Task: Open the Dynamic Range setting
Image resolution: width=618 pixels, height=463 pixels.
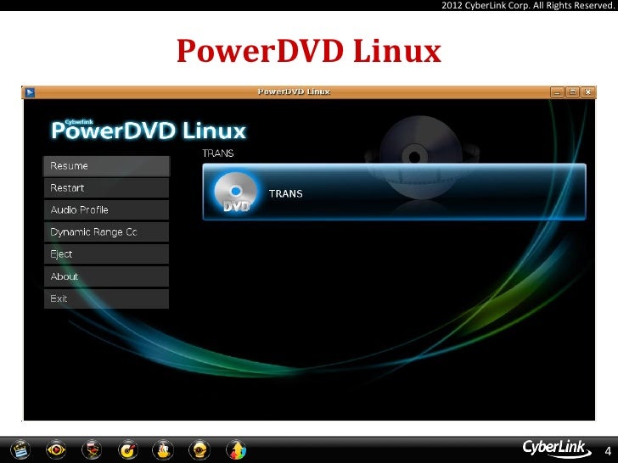Action: (x=106, y=232)
